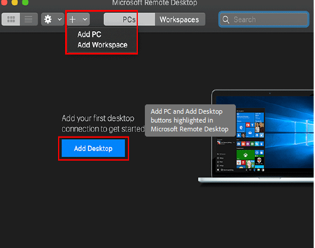Minimize window with the yellow button
Image resolution: width=315 pixels, height=248 pixels.
pos(15,2)
